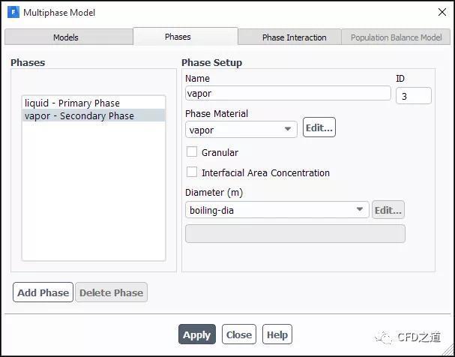The image size is (455, 357).
Task: Click the Fluent app icon in title bar
Action: (13, 13)
